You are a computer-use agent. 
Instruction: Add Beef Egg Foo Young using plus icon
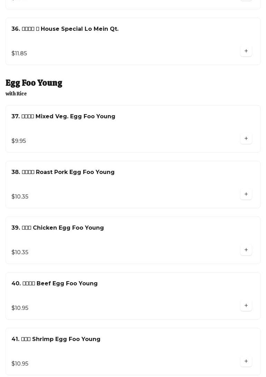point(246,305)
